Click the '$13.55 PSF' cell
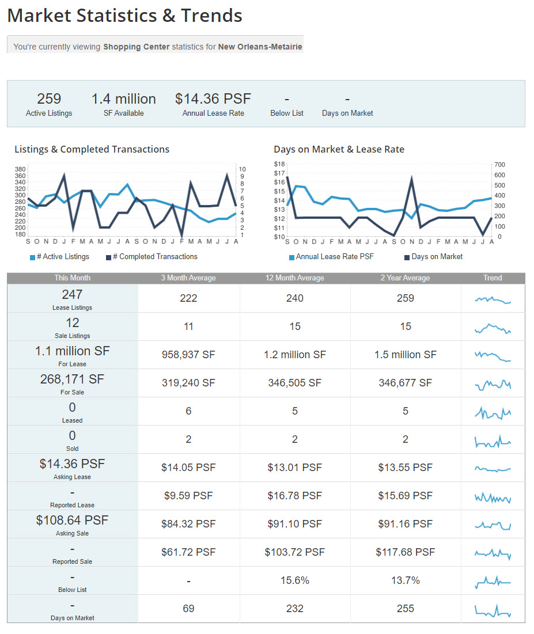The width and height of the screenshot is (534, 634). [406, 468]
